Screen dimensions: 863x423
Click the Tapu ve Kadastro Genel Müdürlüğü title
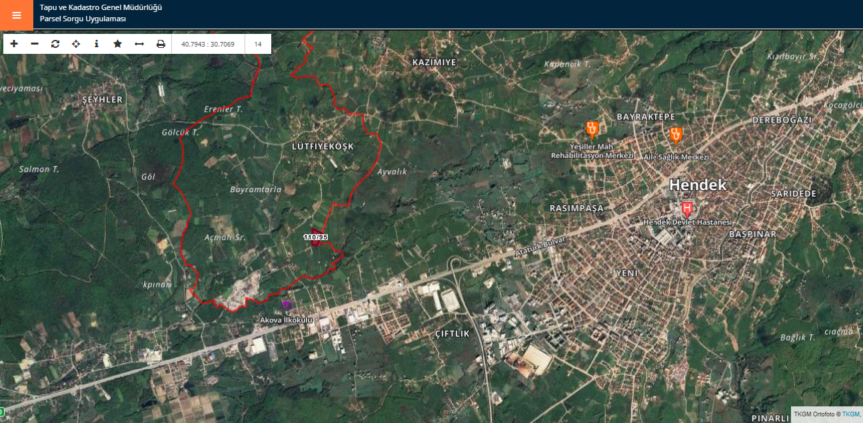(101, 7)
